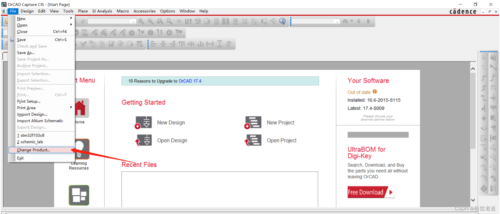Click the Annotate U? toolbar icon
Image resolution: width=500 pixels, height=214 pixels.
[x=188, y=21]
